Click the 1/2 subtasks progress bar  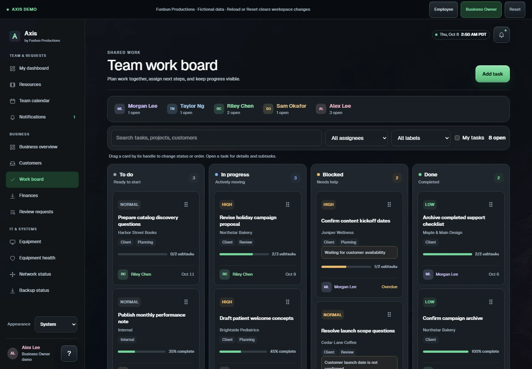coord(346,267)
